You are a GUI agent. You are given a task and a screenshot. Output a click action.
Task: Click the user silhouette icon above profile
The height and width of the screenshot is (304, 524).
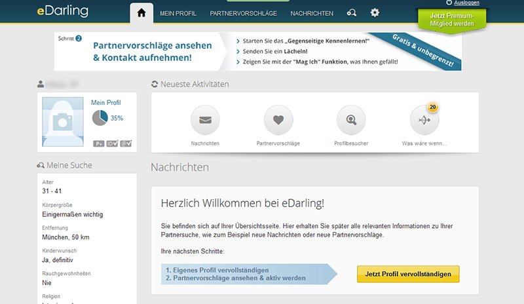41,84
